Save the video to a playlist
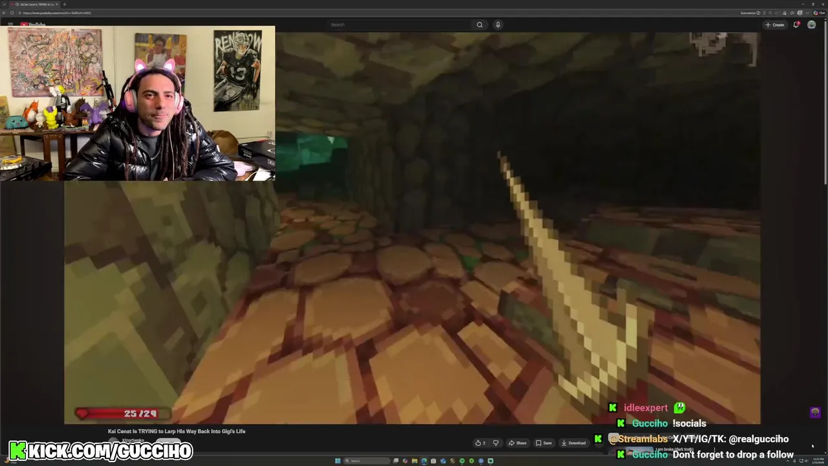 click(x=543, y=443)
